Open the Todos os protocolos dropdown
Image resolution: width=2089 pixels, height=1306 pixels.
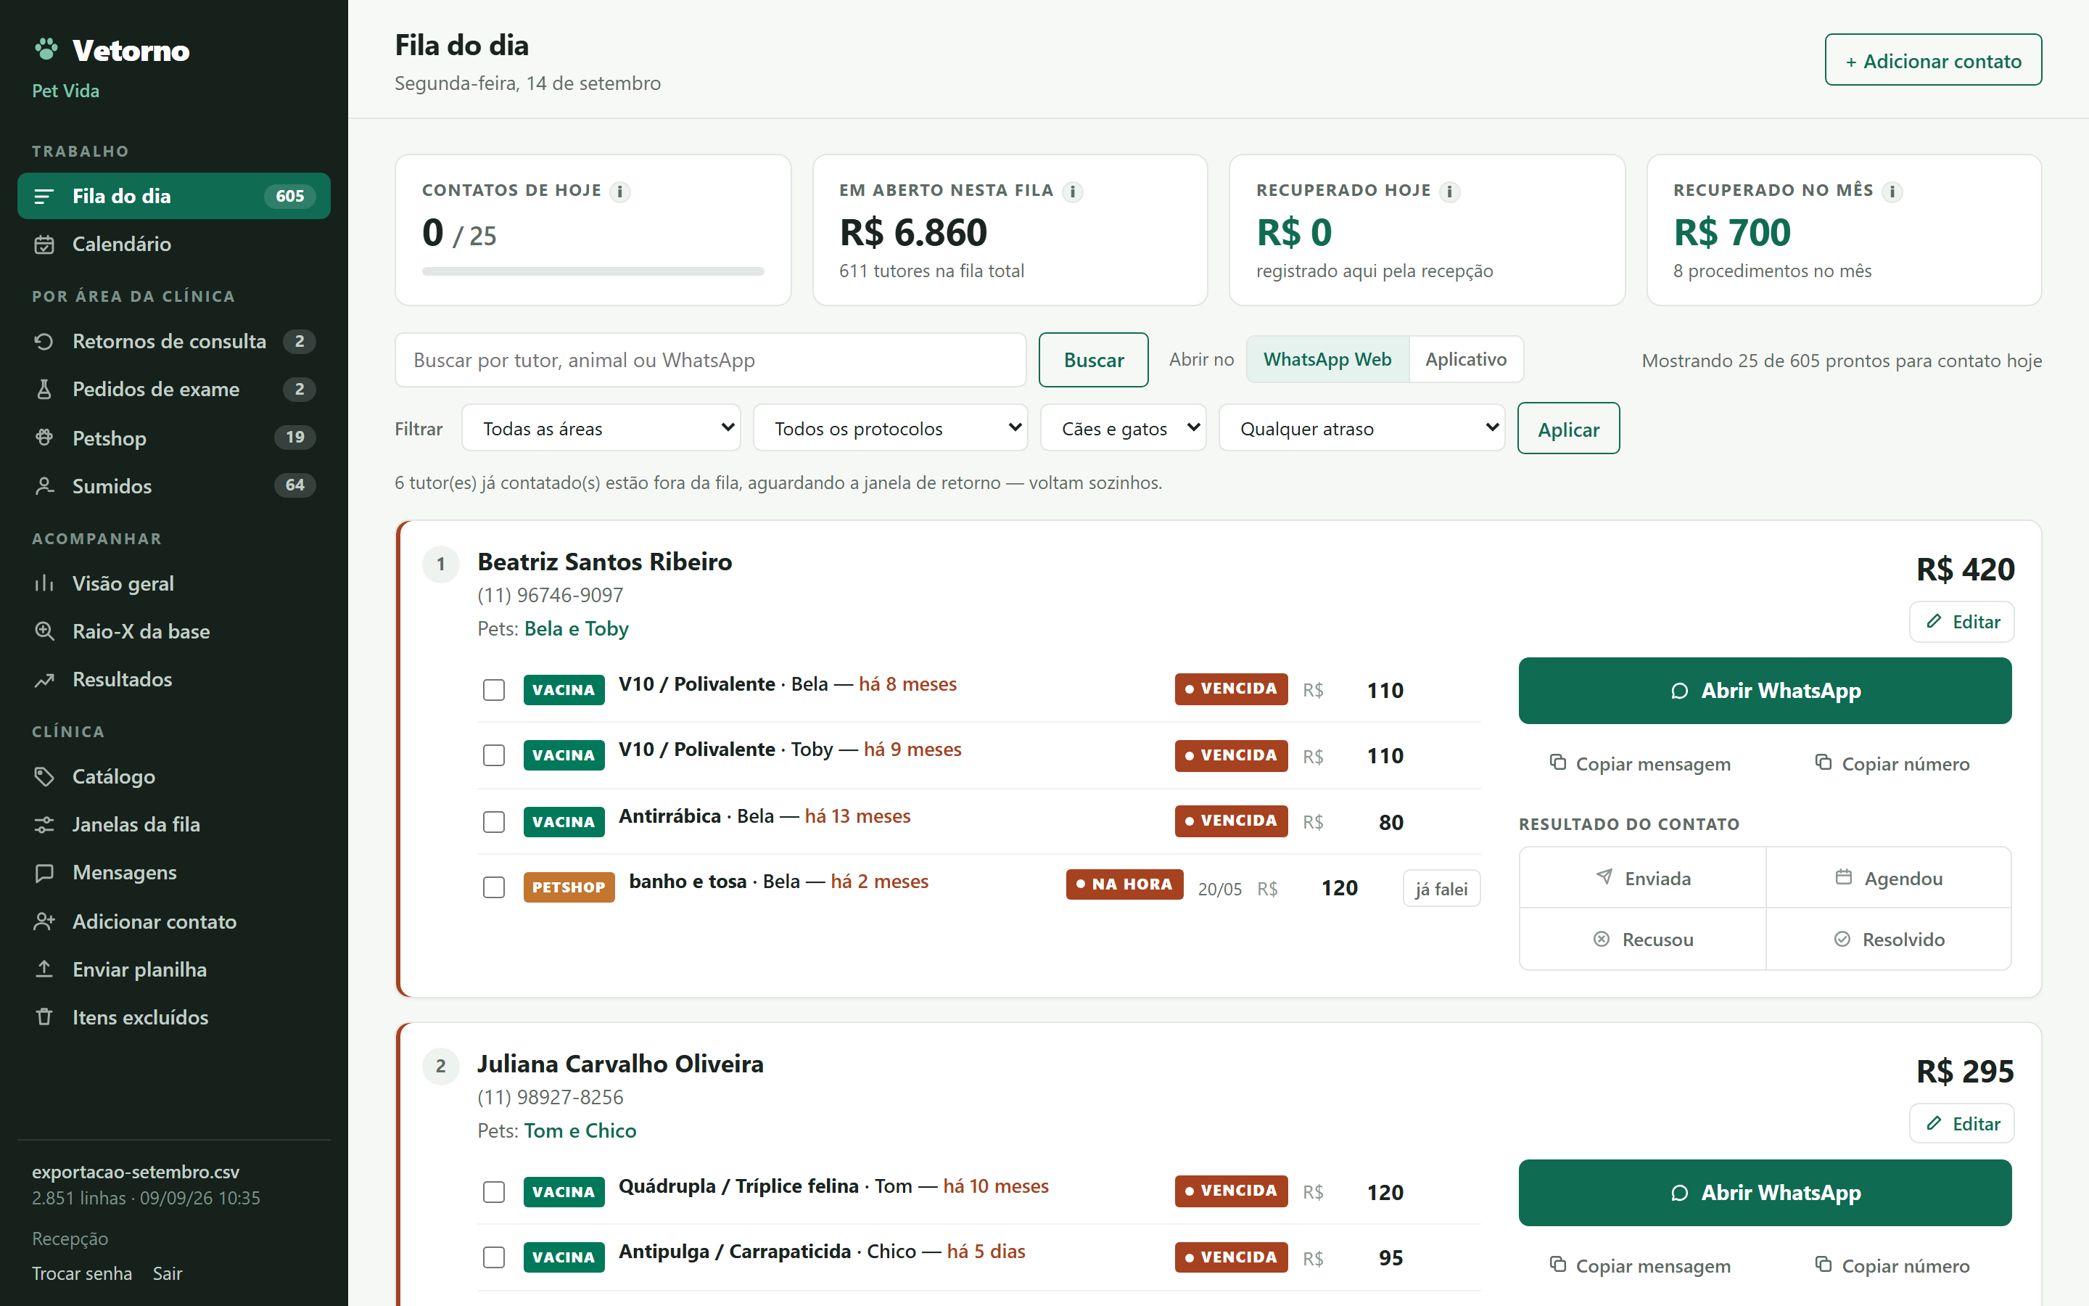[890, 428]
